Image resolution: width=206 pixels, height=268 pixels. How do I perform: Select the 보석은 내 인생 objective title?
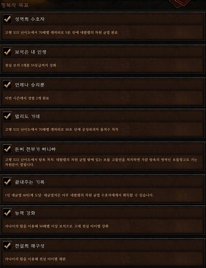tap(30, 52)
